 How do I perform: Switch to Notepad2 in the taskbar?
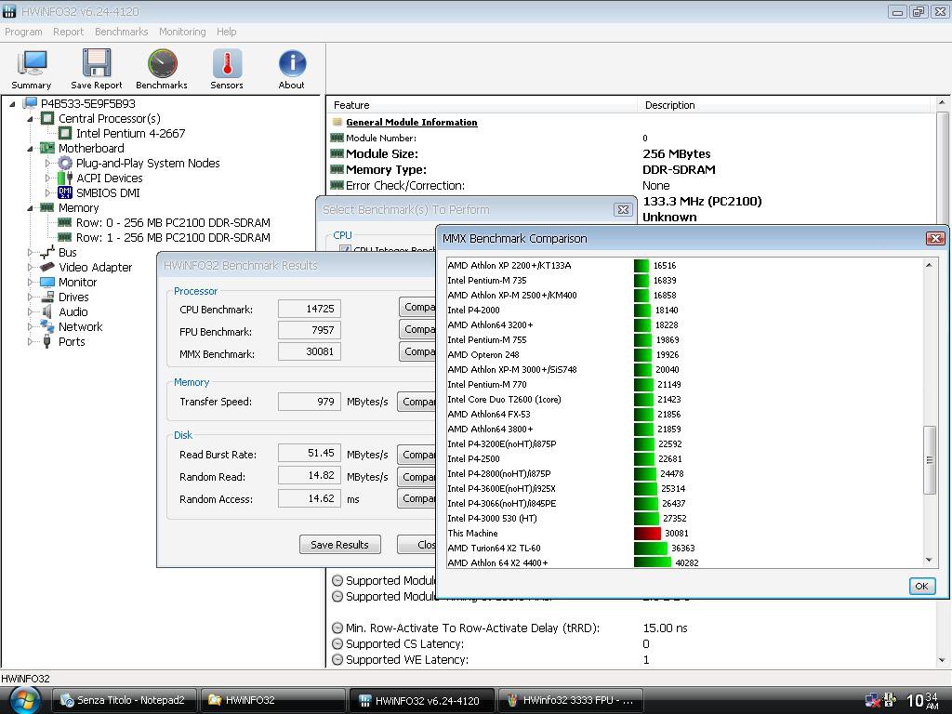click(x=125, y=700)
